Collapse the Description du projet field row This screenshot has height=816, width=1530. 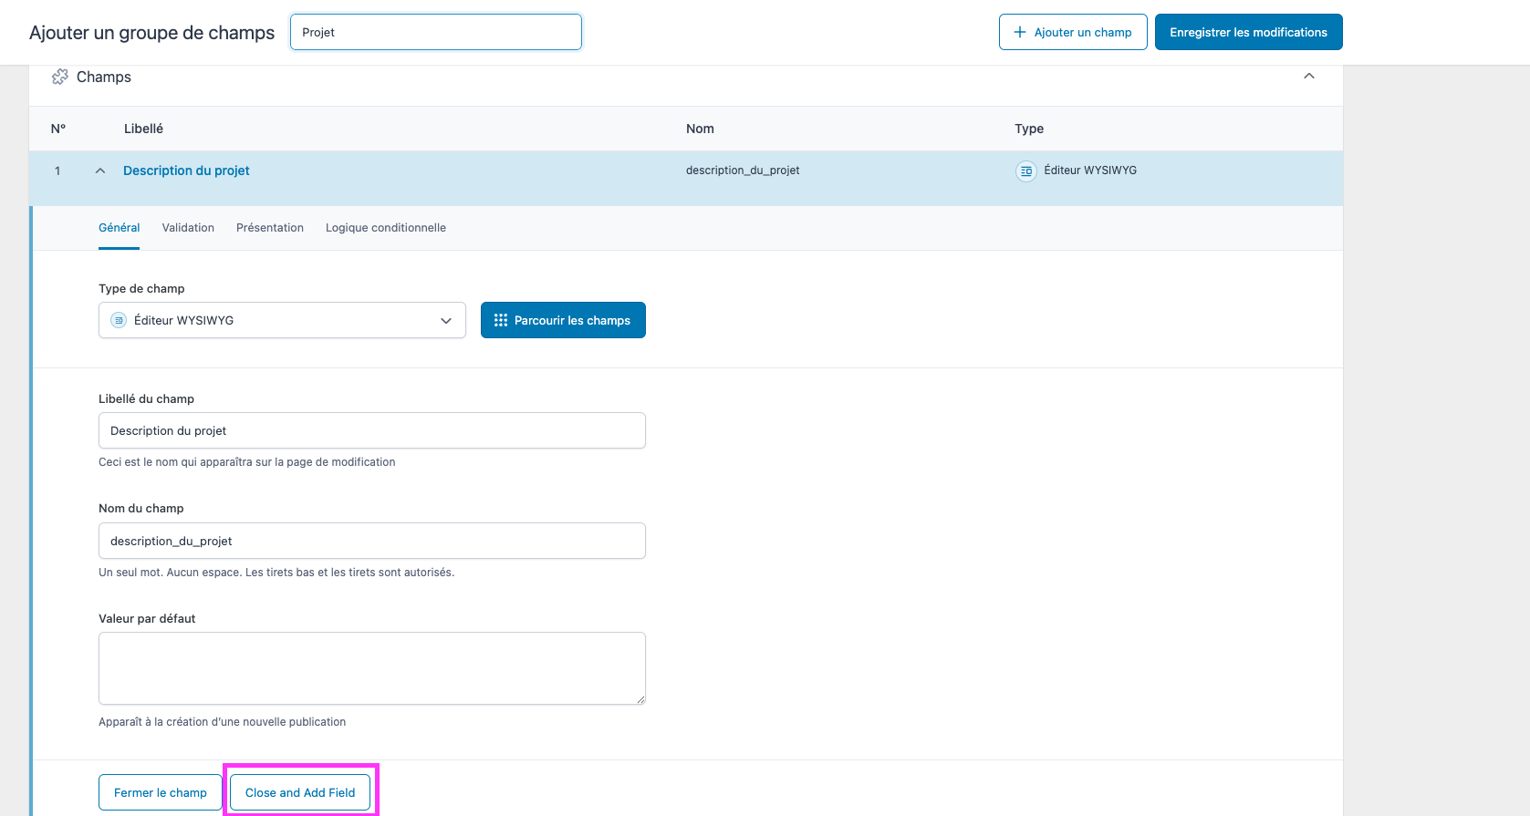point(100,171)
